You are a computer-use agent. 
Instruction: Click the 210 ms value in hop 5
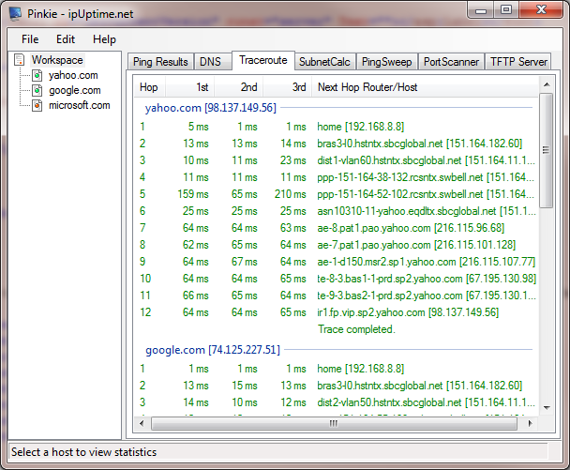point(290,194)
